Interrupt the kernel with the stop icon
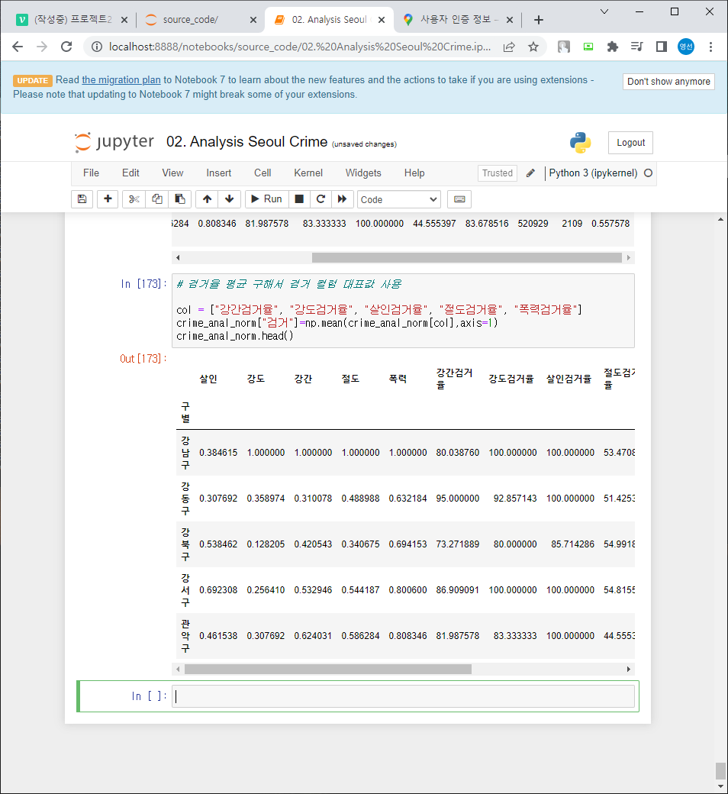The width and height of the screenshot is (728, 794). pyautogui.click(x=299, y=199)
